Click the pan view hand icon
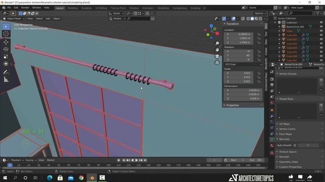This screenshot has height=182, width=325. point(217,50)
